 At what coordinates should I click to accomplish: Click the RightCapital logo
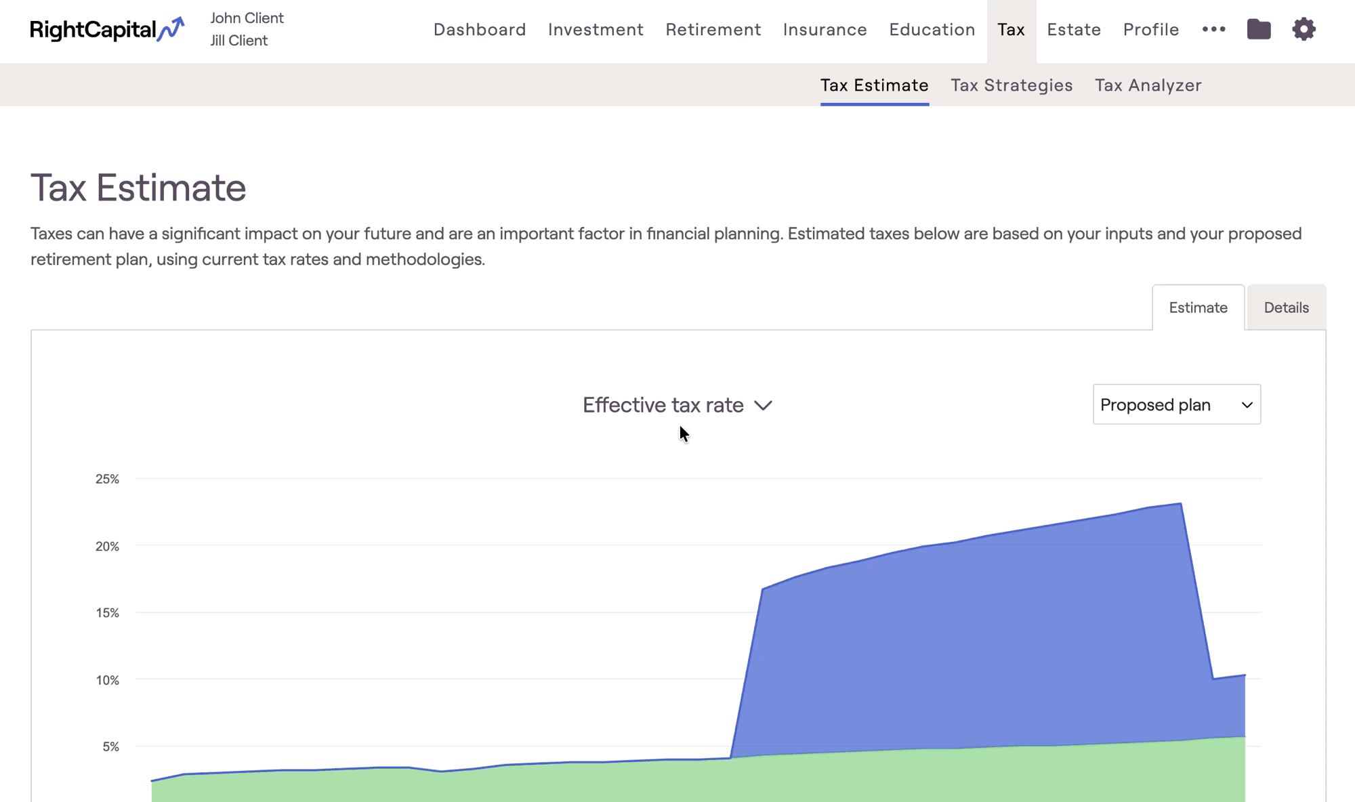(x=107, y=30)
